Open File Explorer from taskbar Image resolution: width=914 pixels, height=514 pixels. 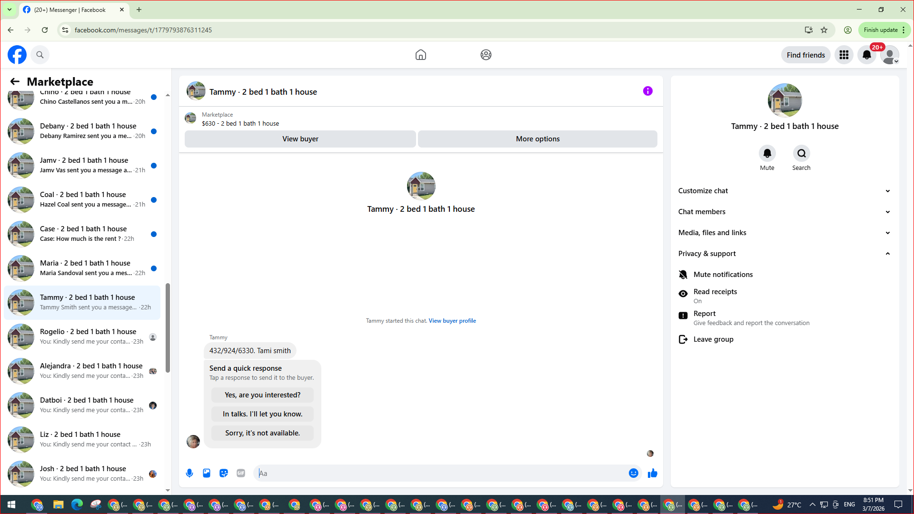[58, 504]
